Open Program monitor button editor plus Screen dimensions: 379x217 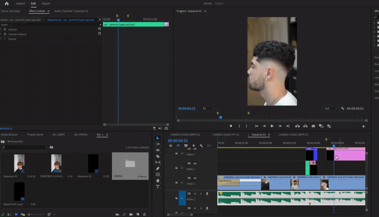pyautogui.click(x=363, y=126)
